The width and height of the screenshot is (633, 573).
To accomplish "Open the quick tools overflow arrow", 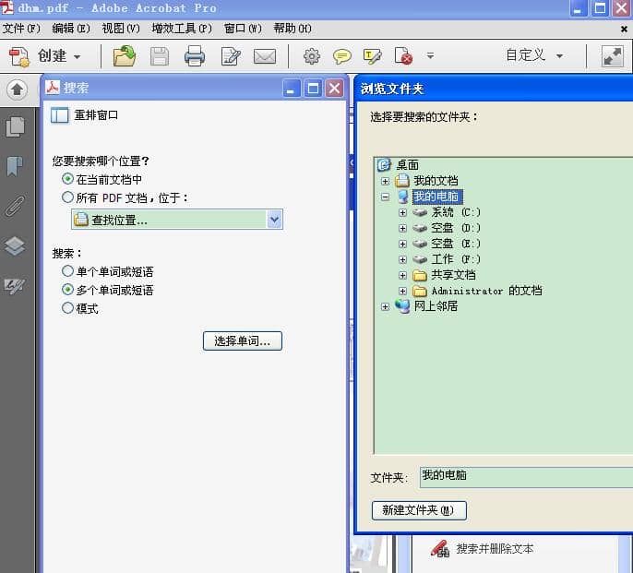I will (430, 55).
